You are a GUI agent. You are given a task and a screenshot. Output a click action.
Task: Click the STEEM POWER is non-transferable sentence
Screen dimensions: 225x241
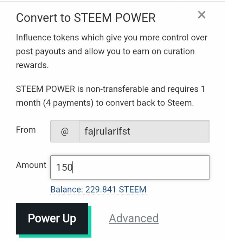pos(110,89)
